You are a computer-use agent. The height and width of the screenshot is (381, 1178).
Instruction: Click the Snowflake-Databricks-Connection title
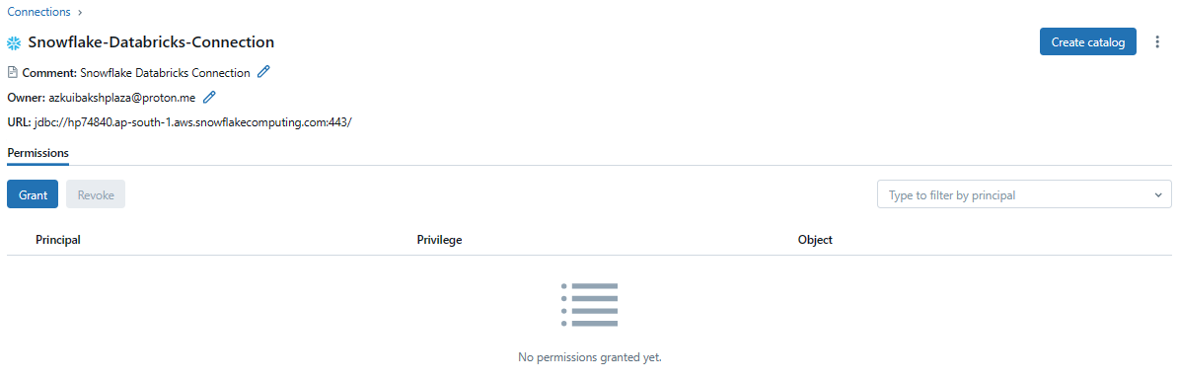[151, 42]
